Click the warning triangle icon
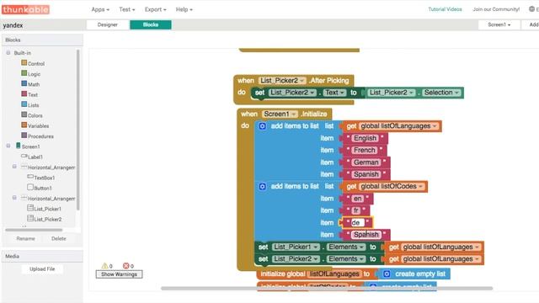Image resolution: width=539 pixels, height=303 pixels. [104, 266]
